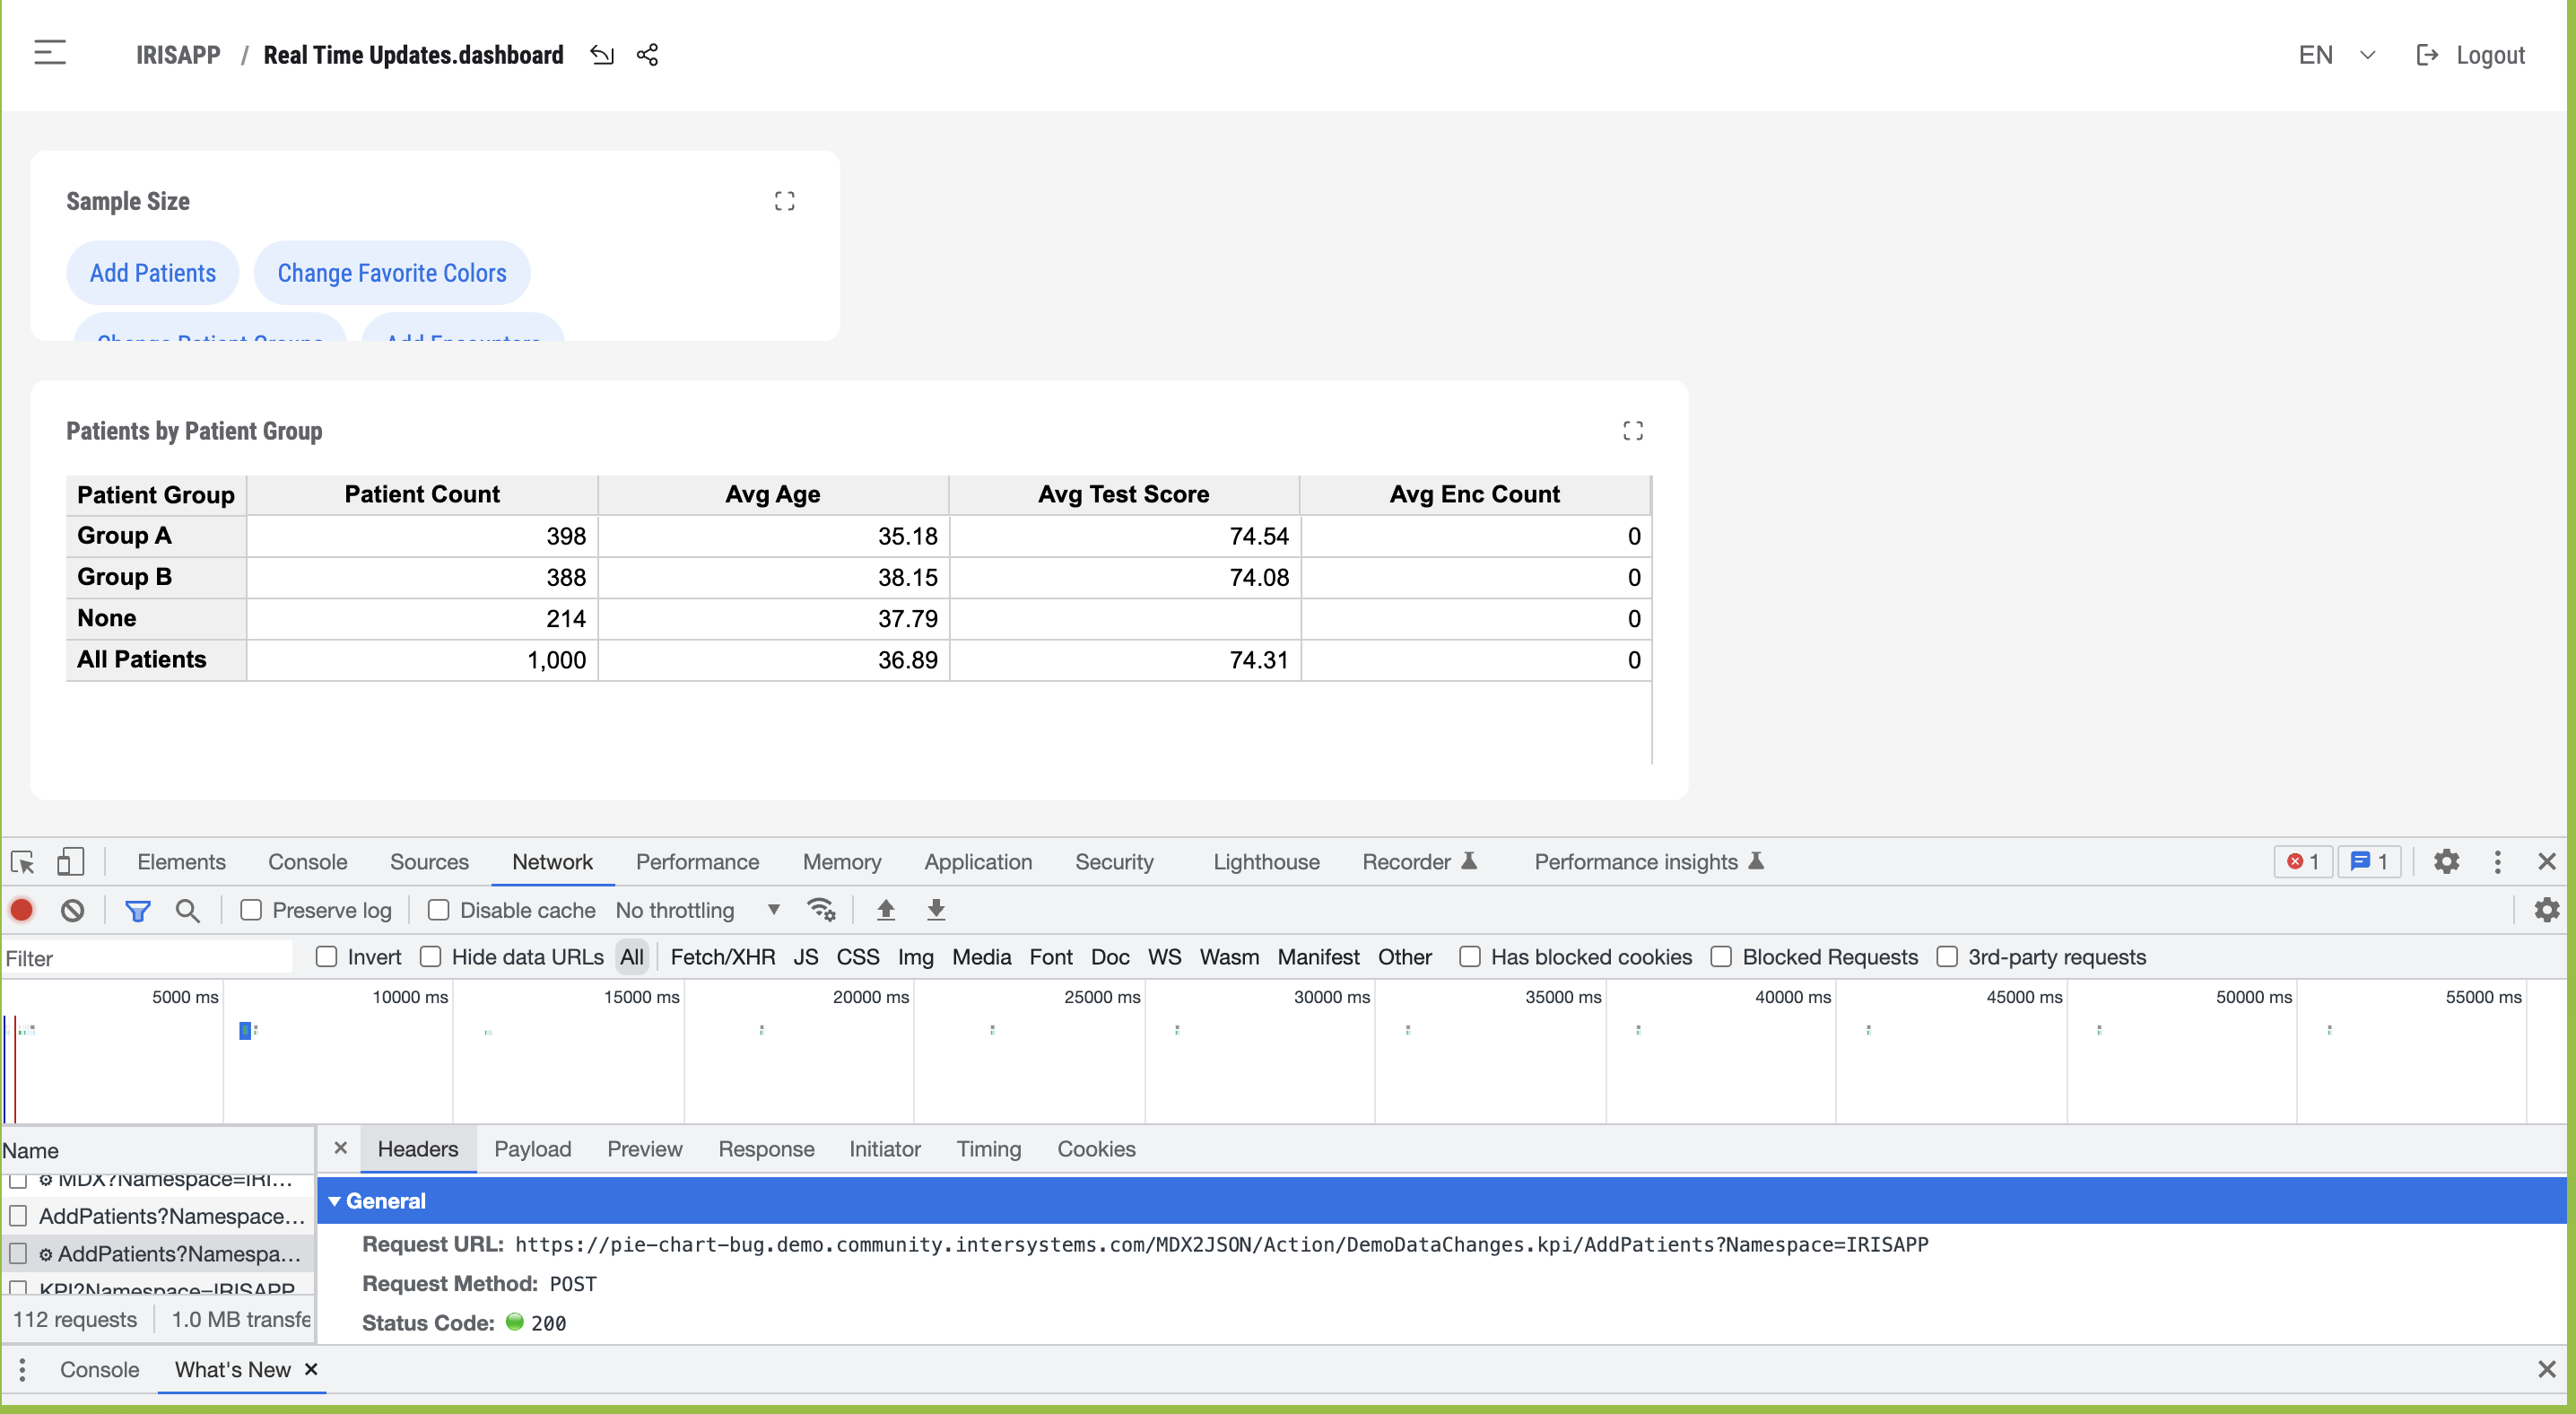2576x1414 pixels.
Task: Click the back arrow next to dashboard title
Action: pos(601,55)
